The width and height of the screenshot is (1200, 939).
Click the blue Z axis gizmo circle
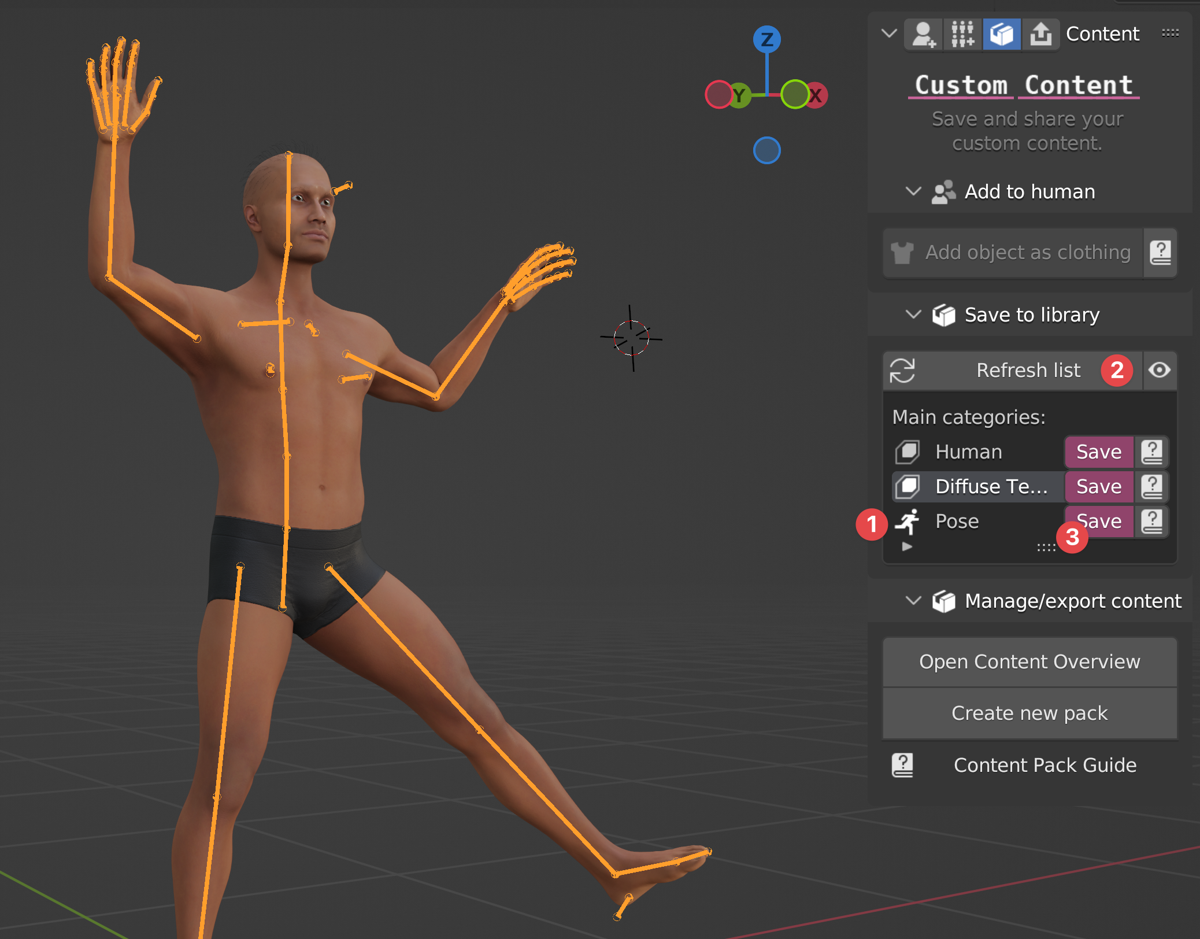[766, 39]
